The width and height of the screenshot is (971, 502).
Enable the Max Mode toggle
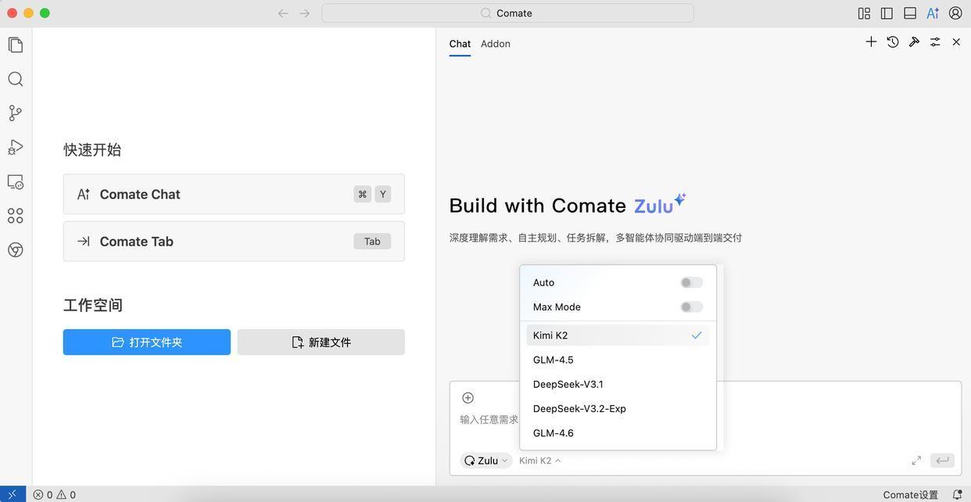pos(691,307)
